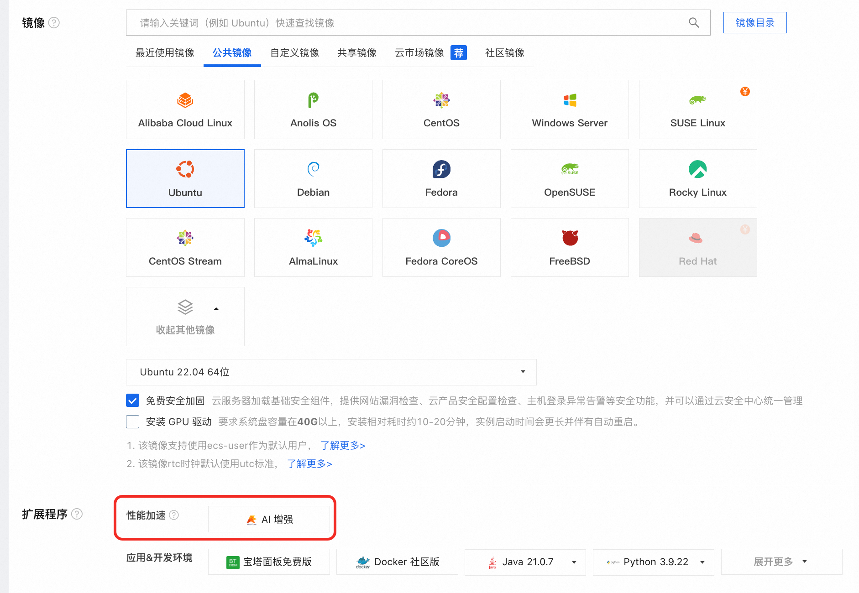Open 了解更多 link about ecs-user default user
Image resolution: width=859 pixels, height=593 pixels.
343,445
